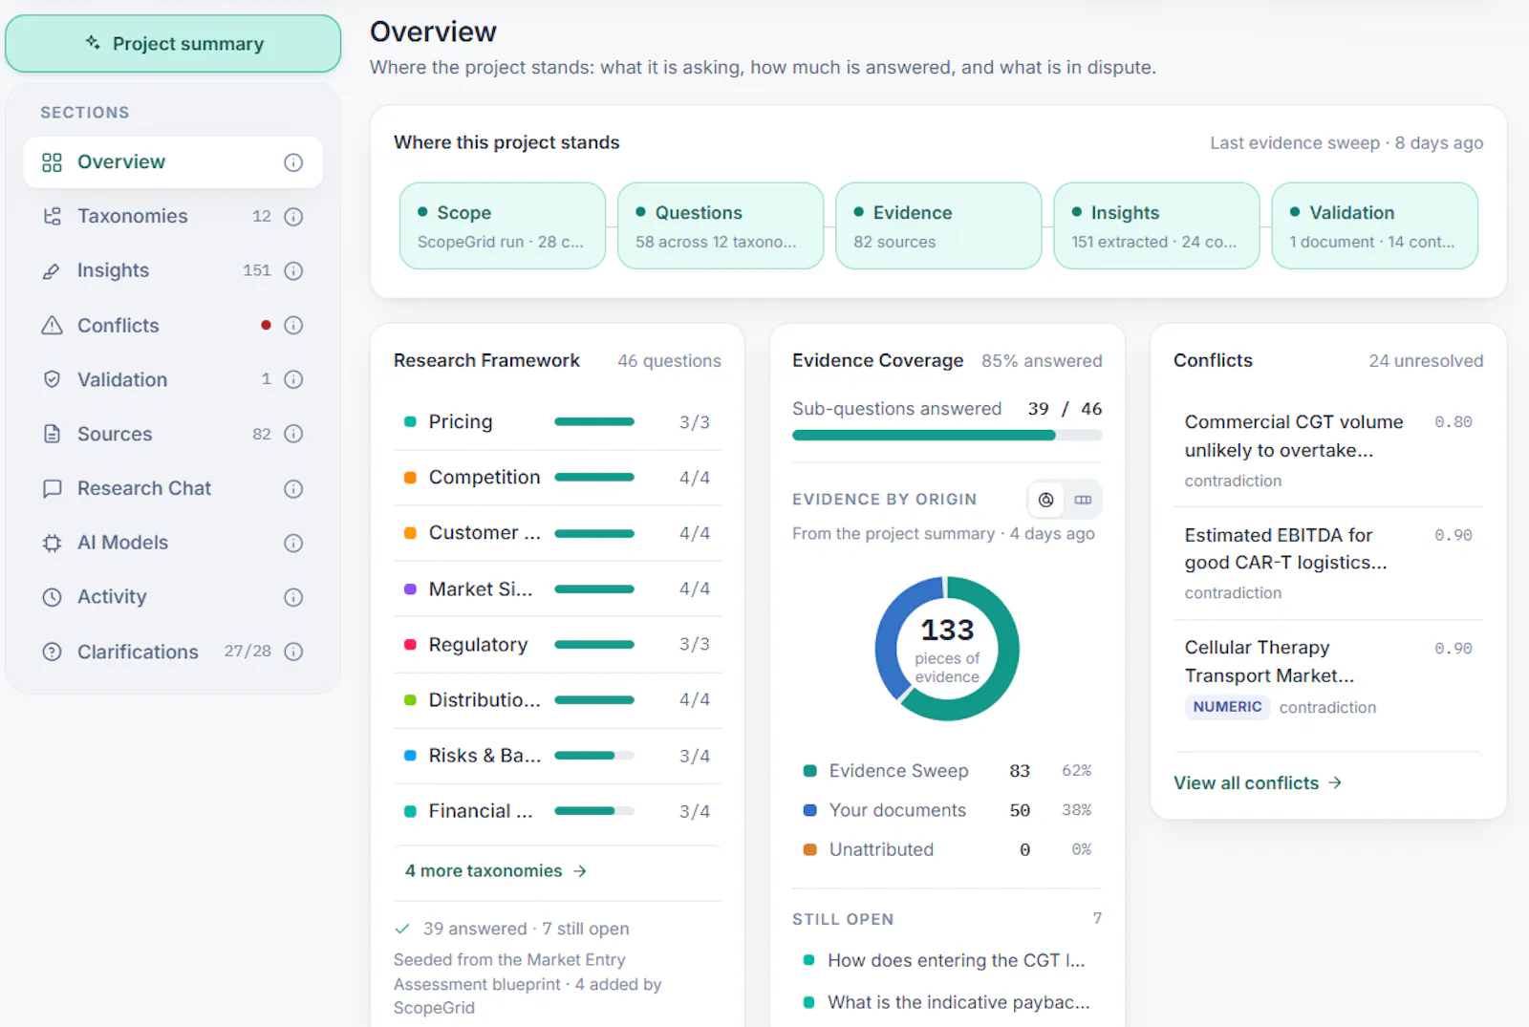
Task: Click the info icon beside Activity
Action: (293, 597)
